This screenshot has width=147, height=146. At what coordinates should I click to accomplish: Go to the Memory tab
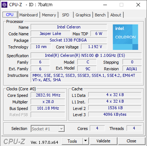(x=49, y=15)
